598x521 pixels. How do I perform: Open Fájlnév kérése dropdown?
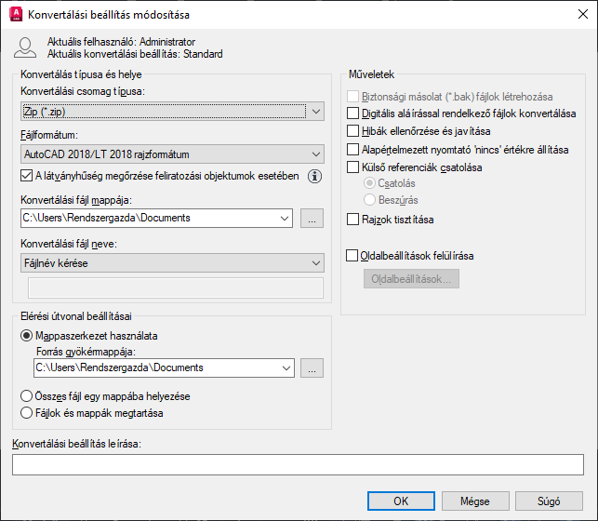(x=172, y=262)
